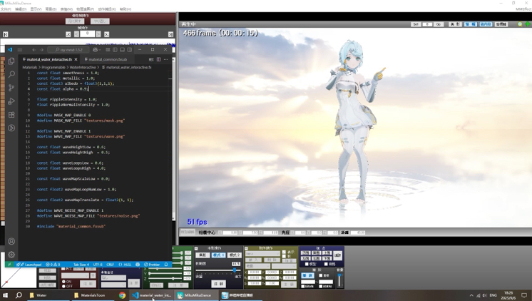The height and width of the screenshot is (301, 532).
Task: Click the frame number input field
Action: (88, 34)
